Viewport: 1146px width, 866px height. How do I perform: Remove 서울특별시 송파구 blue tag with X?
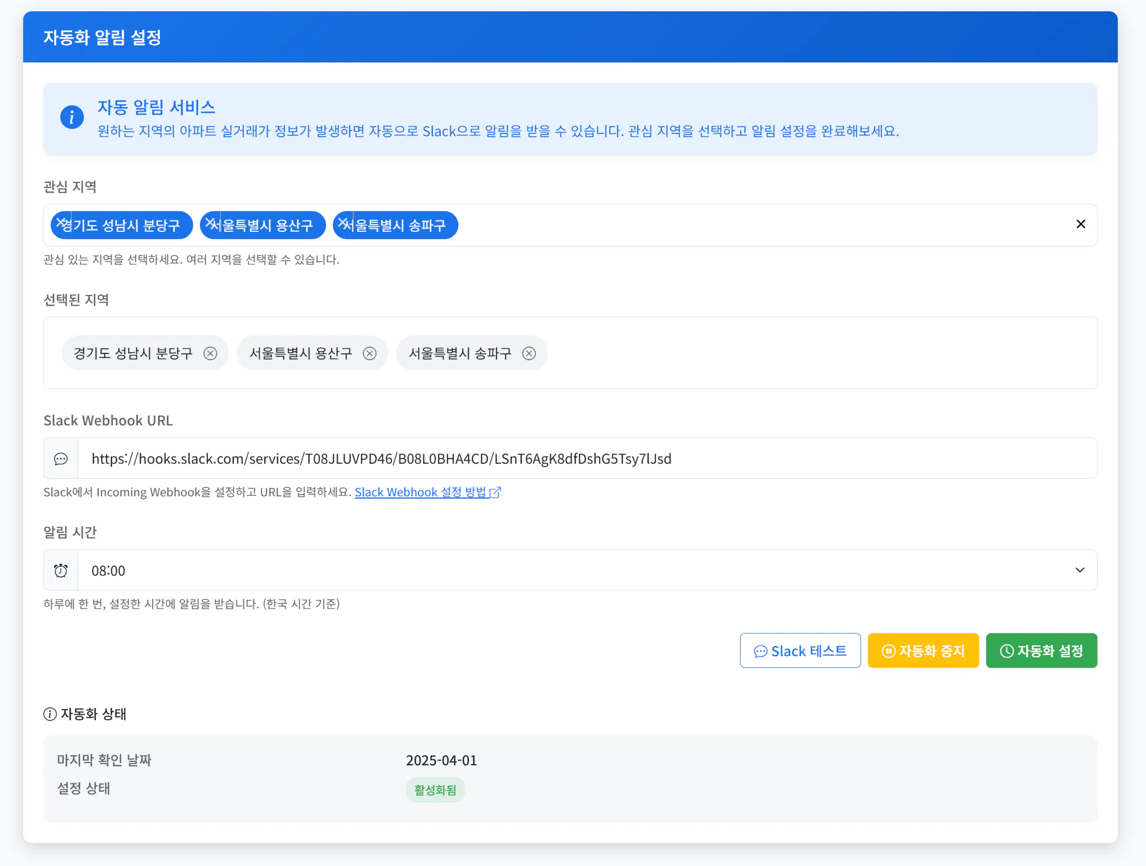pyautogui.click(x=342, y=223)
